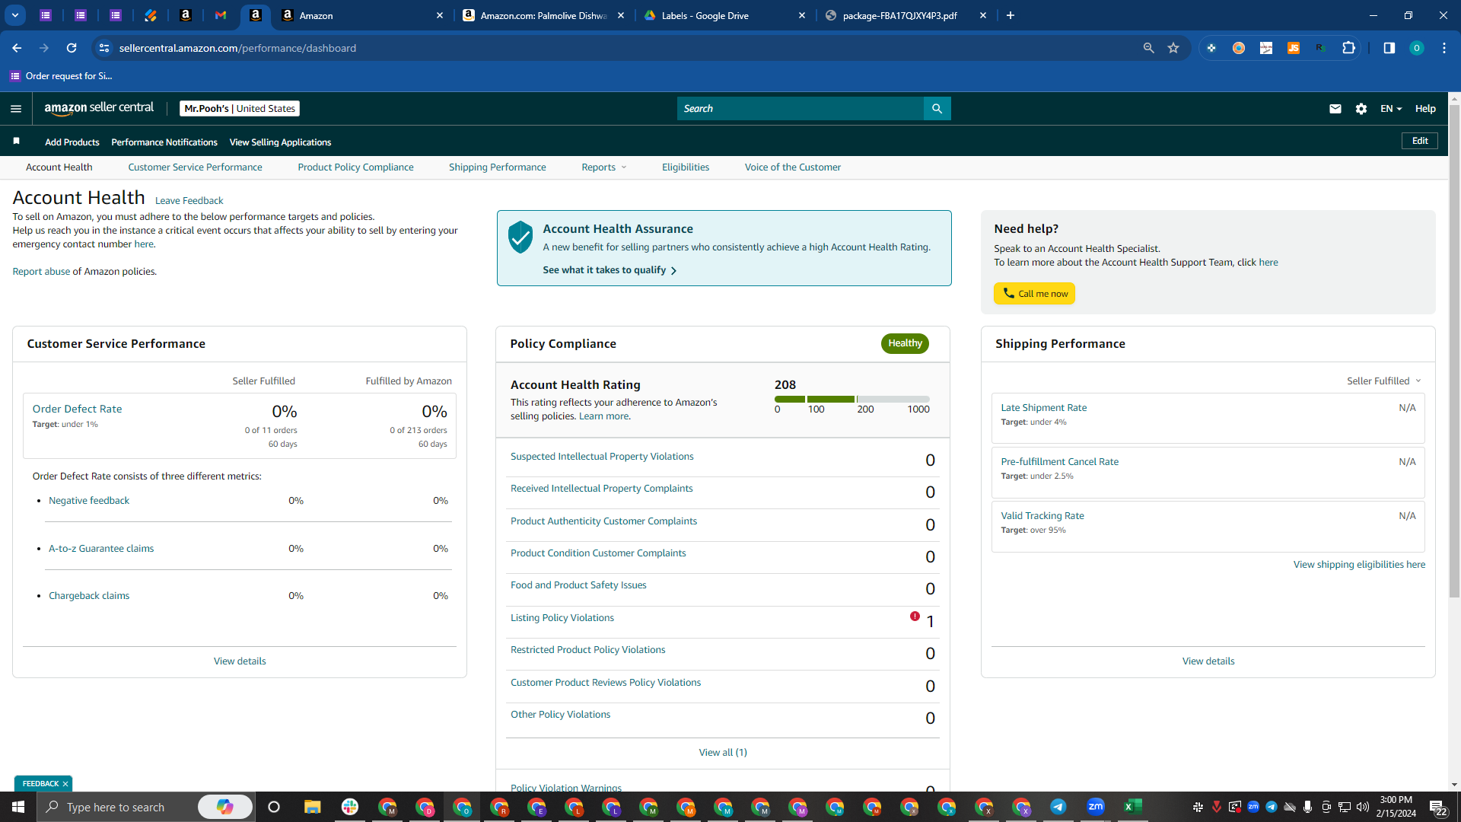Click View shipping eligibilities here
This screenshot has width=1461, height=822.
coord(1359,565)
